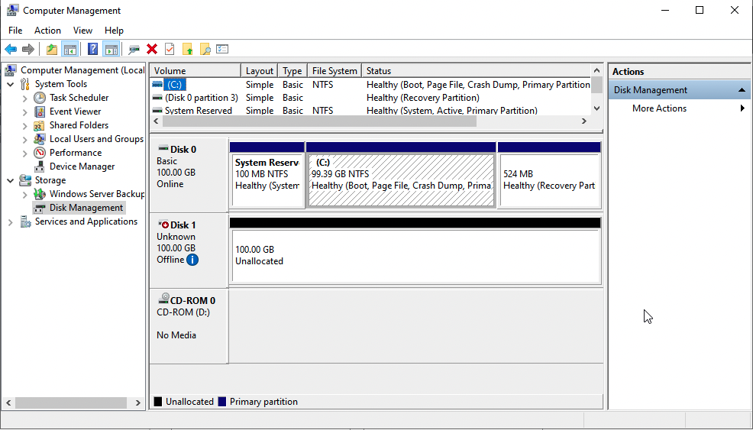
Task: Sort by the Status column header
Action: 476,70
